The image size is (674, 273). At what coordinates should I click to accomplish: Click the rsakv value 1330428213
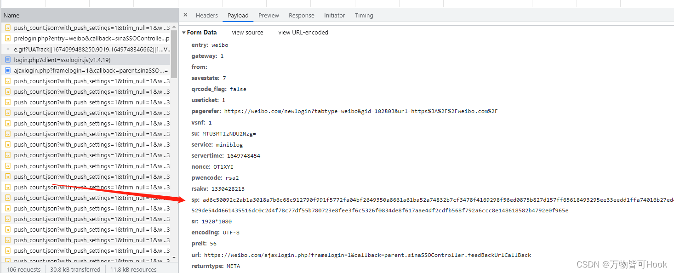[228, 189]
